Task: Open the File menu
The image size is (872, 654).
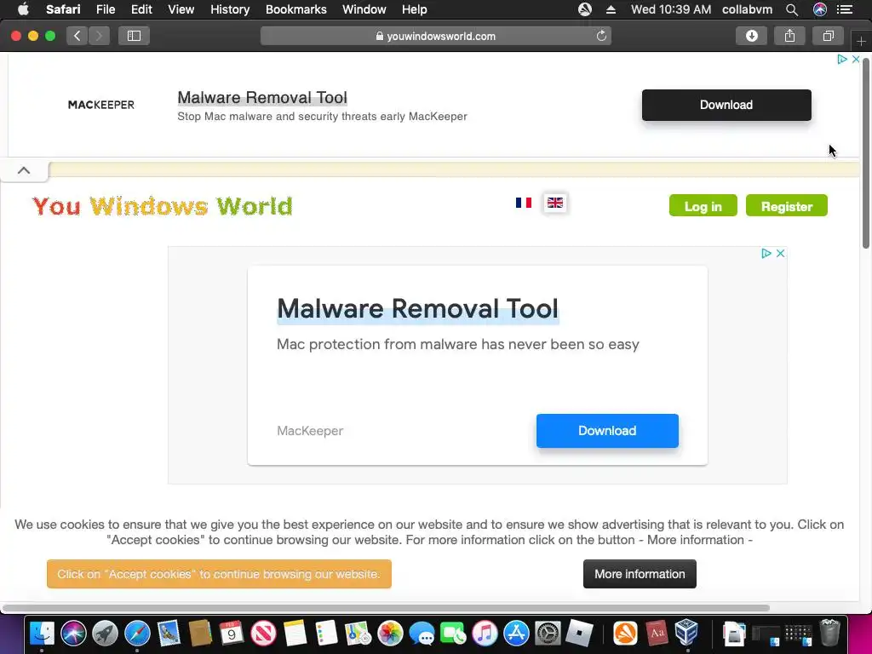Action: click(105, 9)
